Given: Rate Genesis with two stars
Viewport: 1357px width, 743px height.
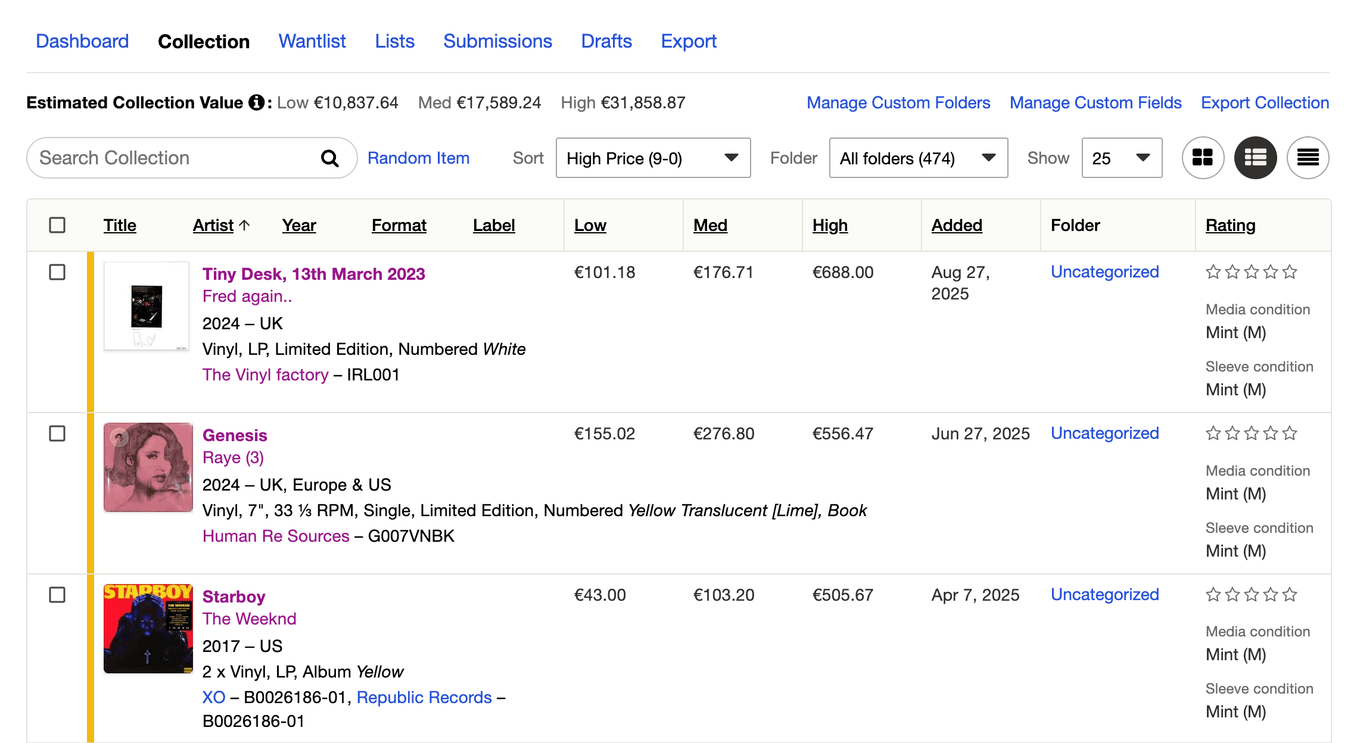Looking at the screenshot, I should point(1232,433).
